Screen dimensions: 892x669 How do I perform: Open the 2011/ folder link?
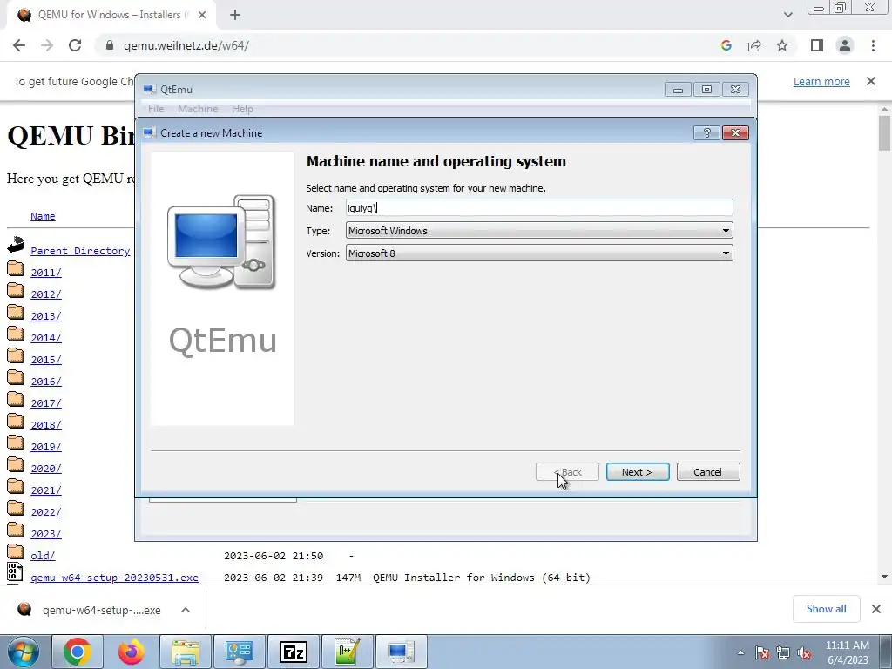(x=45, y=273)
